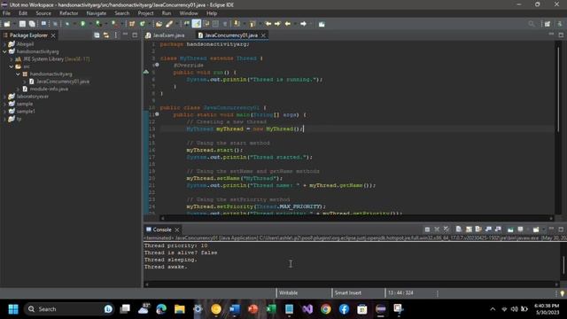Terminate the process with the Console stop icon

427,230
